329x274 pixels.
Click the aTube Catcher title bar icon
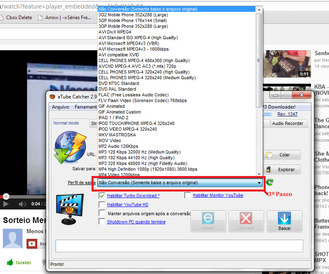(52, 97)
